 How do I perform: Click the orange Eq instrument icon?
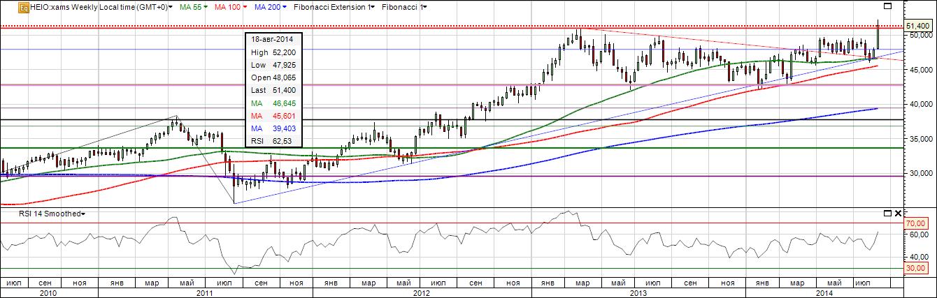24,7
